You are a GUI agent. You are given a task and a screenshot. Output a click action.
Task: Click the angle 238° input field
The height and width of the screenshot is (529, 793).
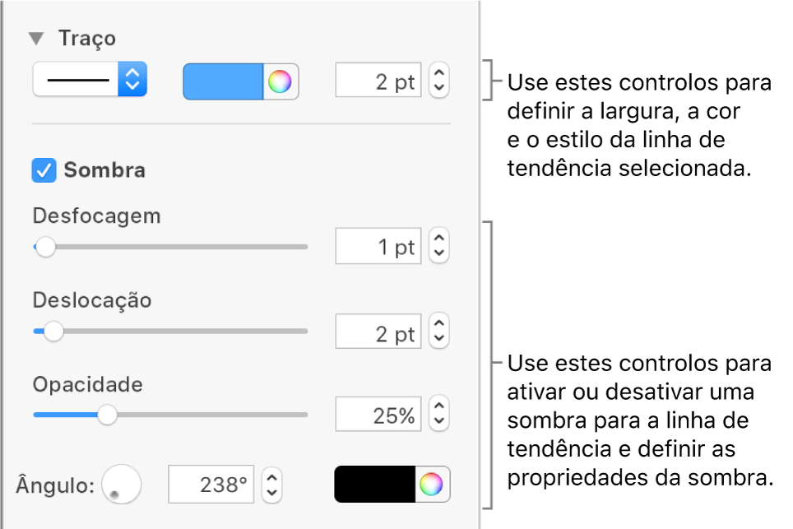(x=211, y=485)
